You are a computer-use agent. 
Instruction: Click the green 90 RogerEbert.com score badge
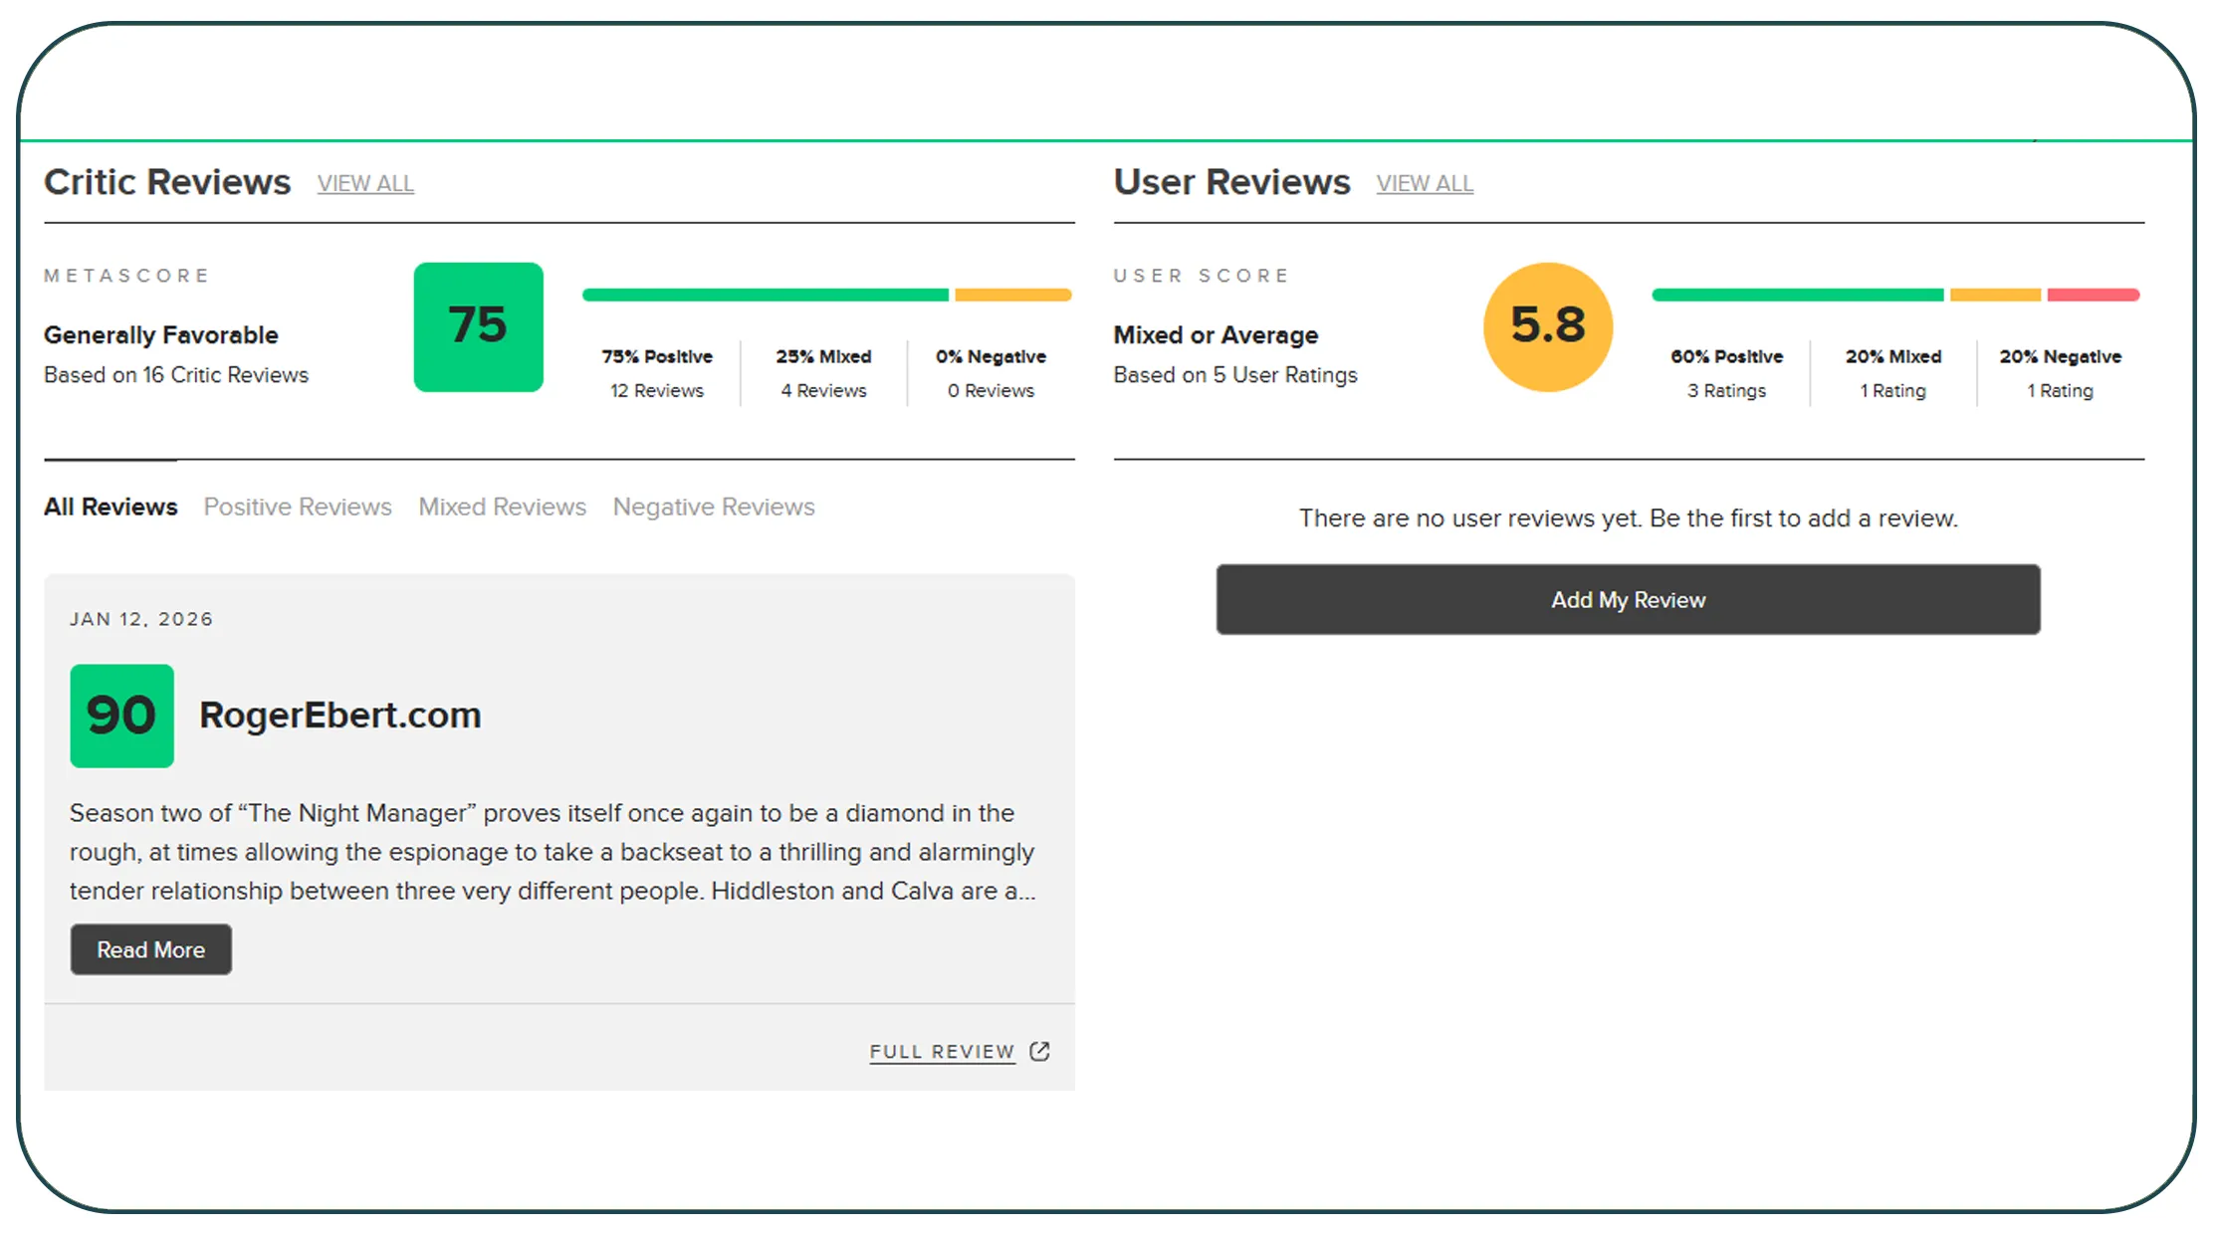pyautogui.click(x=121, y=716)
